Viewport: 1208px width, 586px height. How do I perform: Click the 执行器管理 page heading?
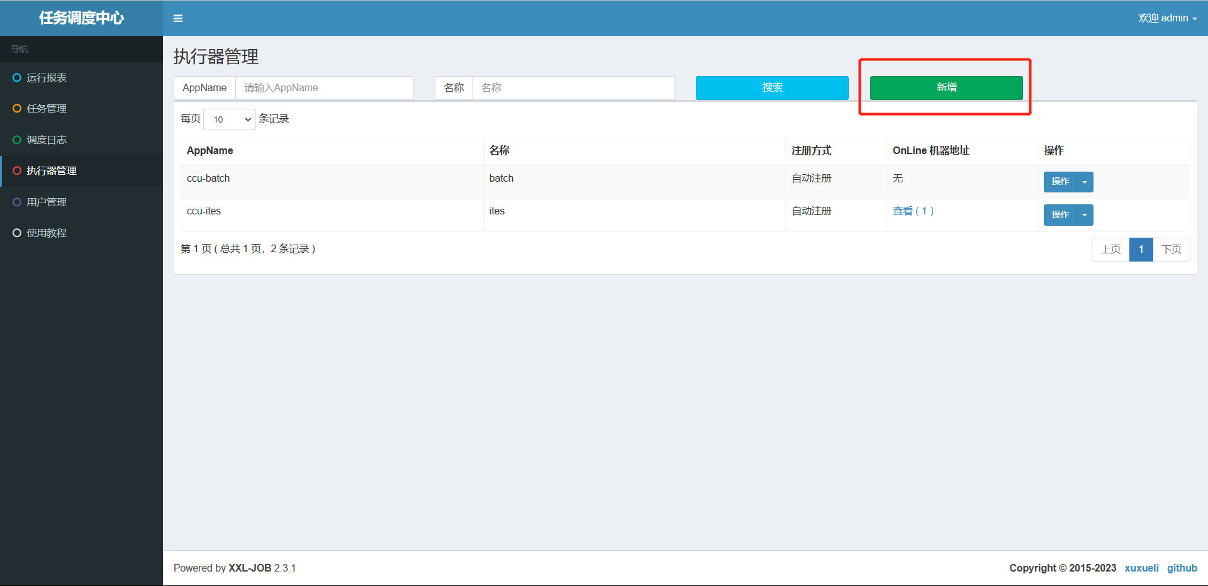coord(216,57)
